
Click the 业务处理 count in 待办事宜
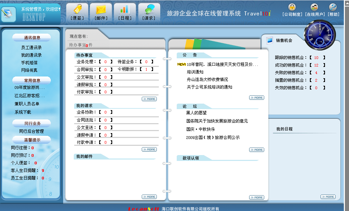pos(105,62)
